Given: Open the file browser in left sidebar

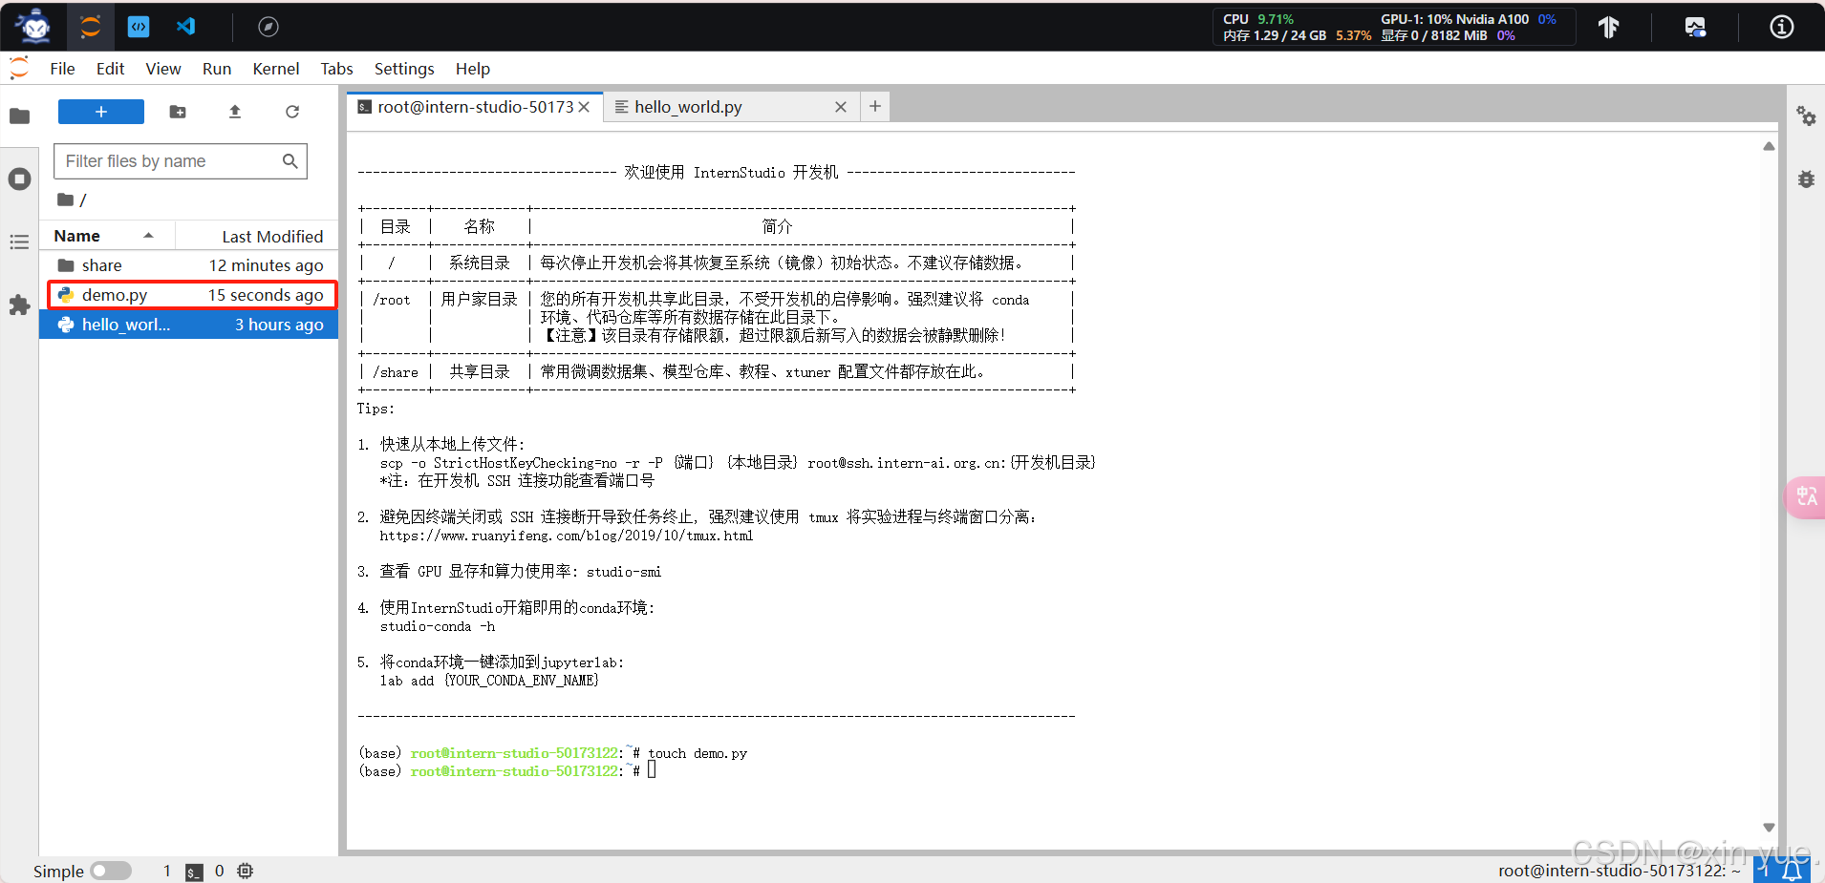Looking at the screenshot, I should tap(19, 116).
